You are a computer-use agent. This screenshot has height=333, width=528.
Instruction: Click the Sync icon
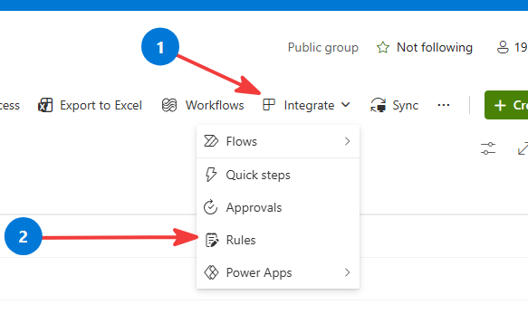379,105
